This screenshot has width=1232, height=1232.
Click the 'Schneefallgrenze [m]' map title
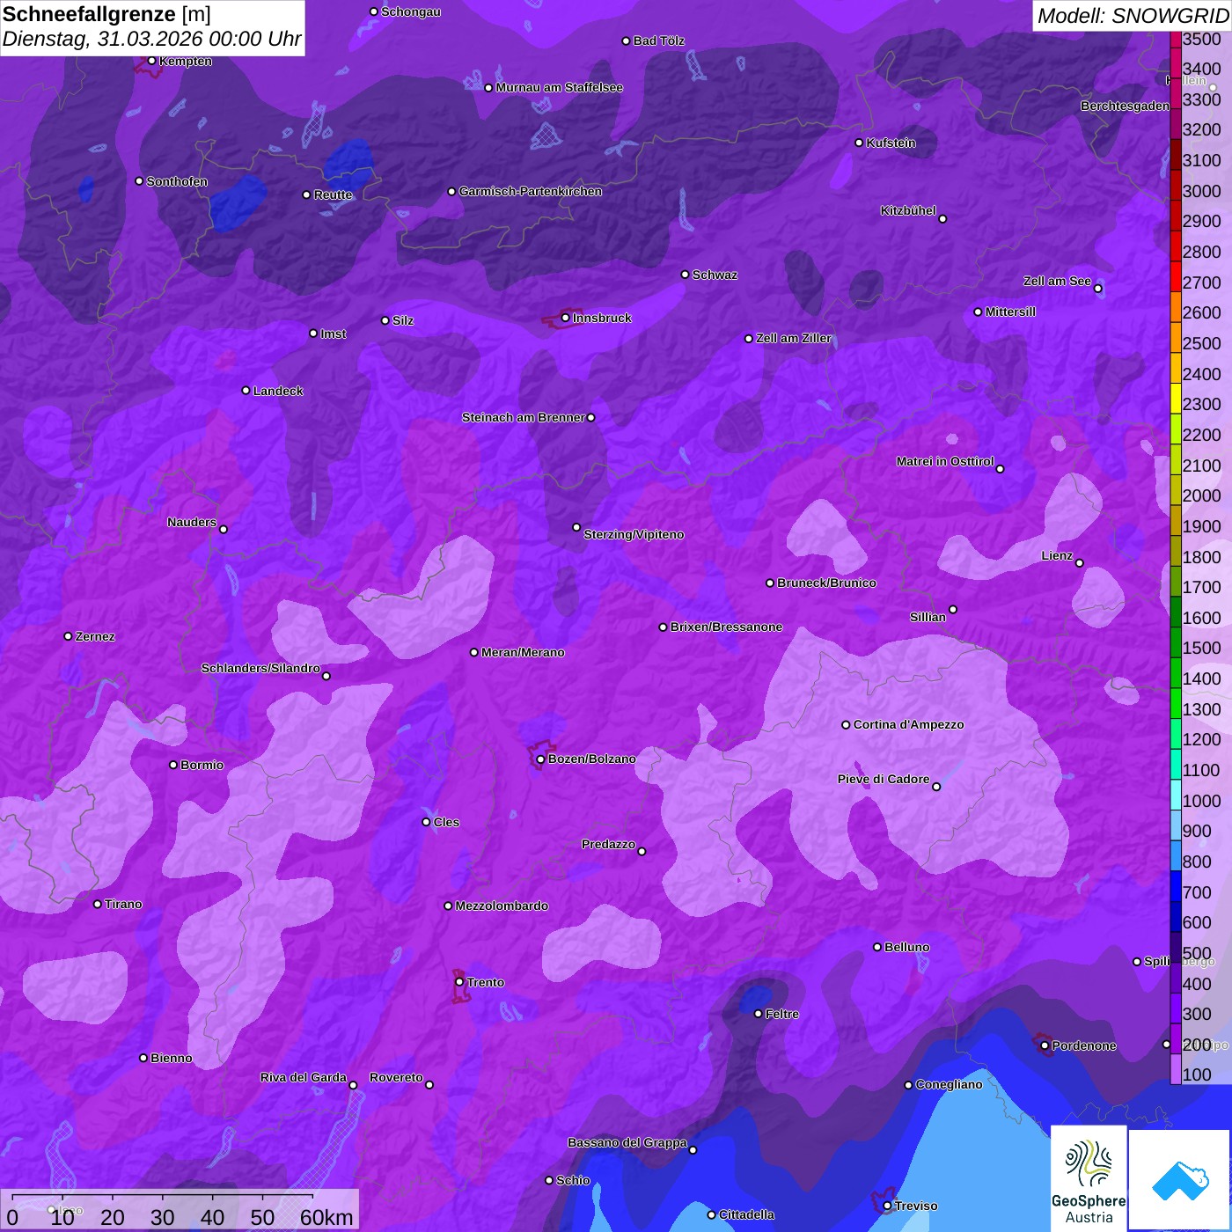tap(106, 14)
